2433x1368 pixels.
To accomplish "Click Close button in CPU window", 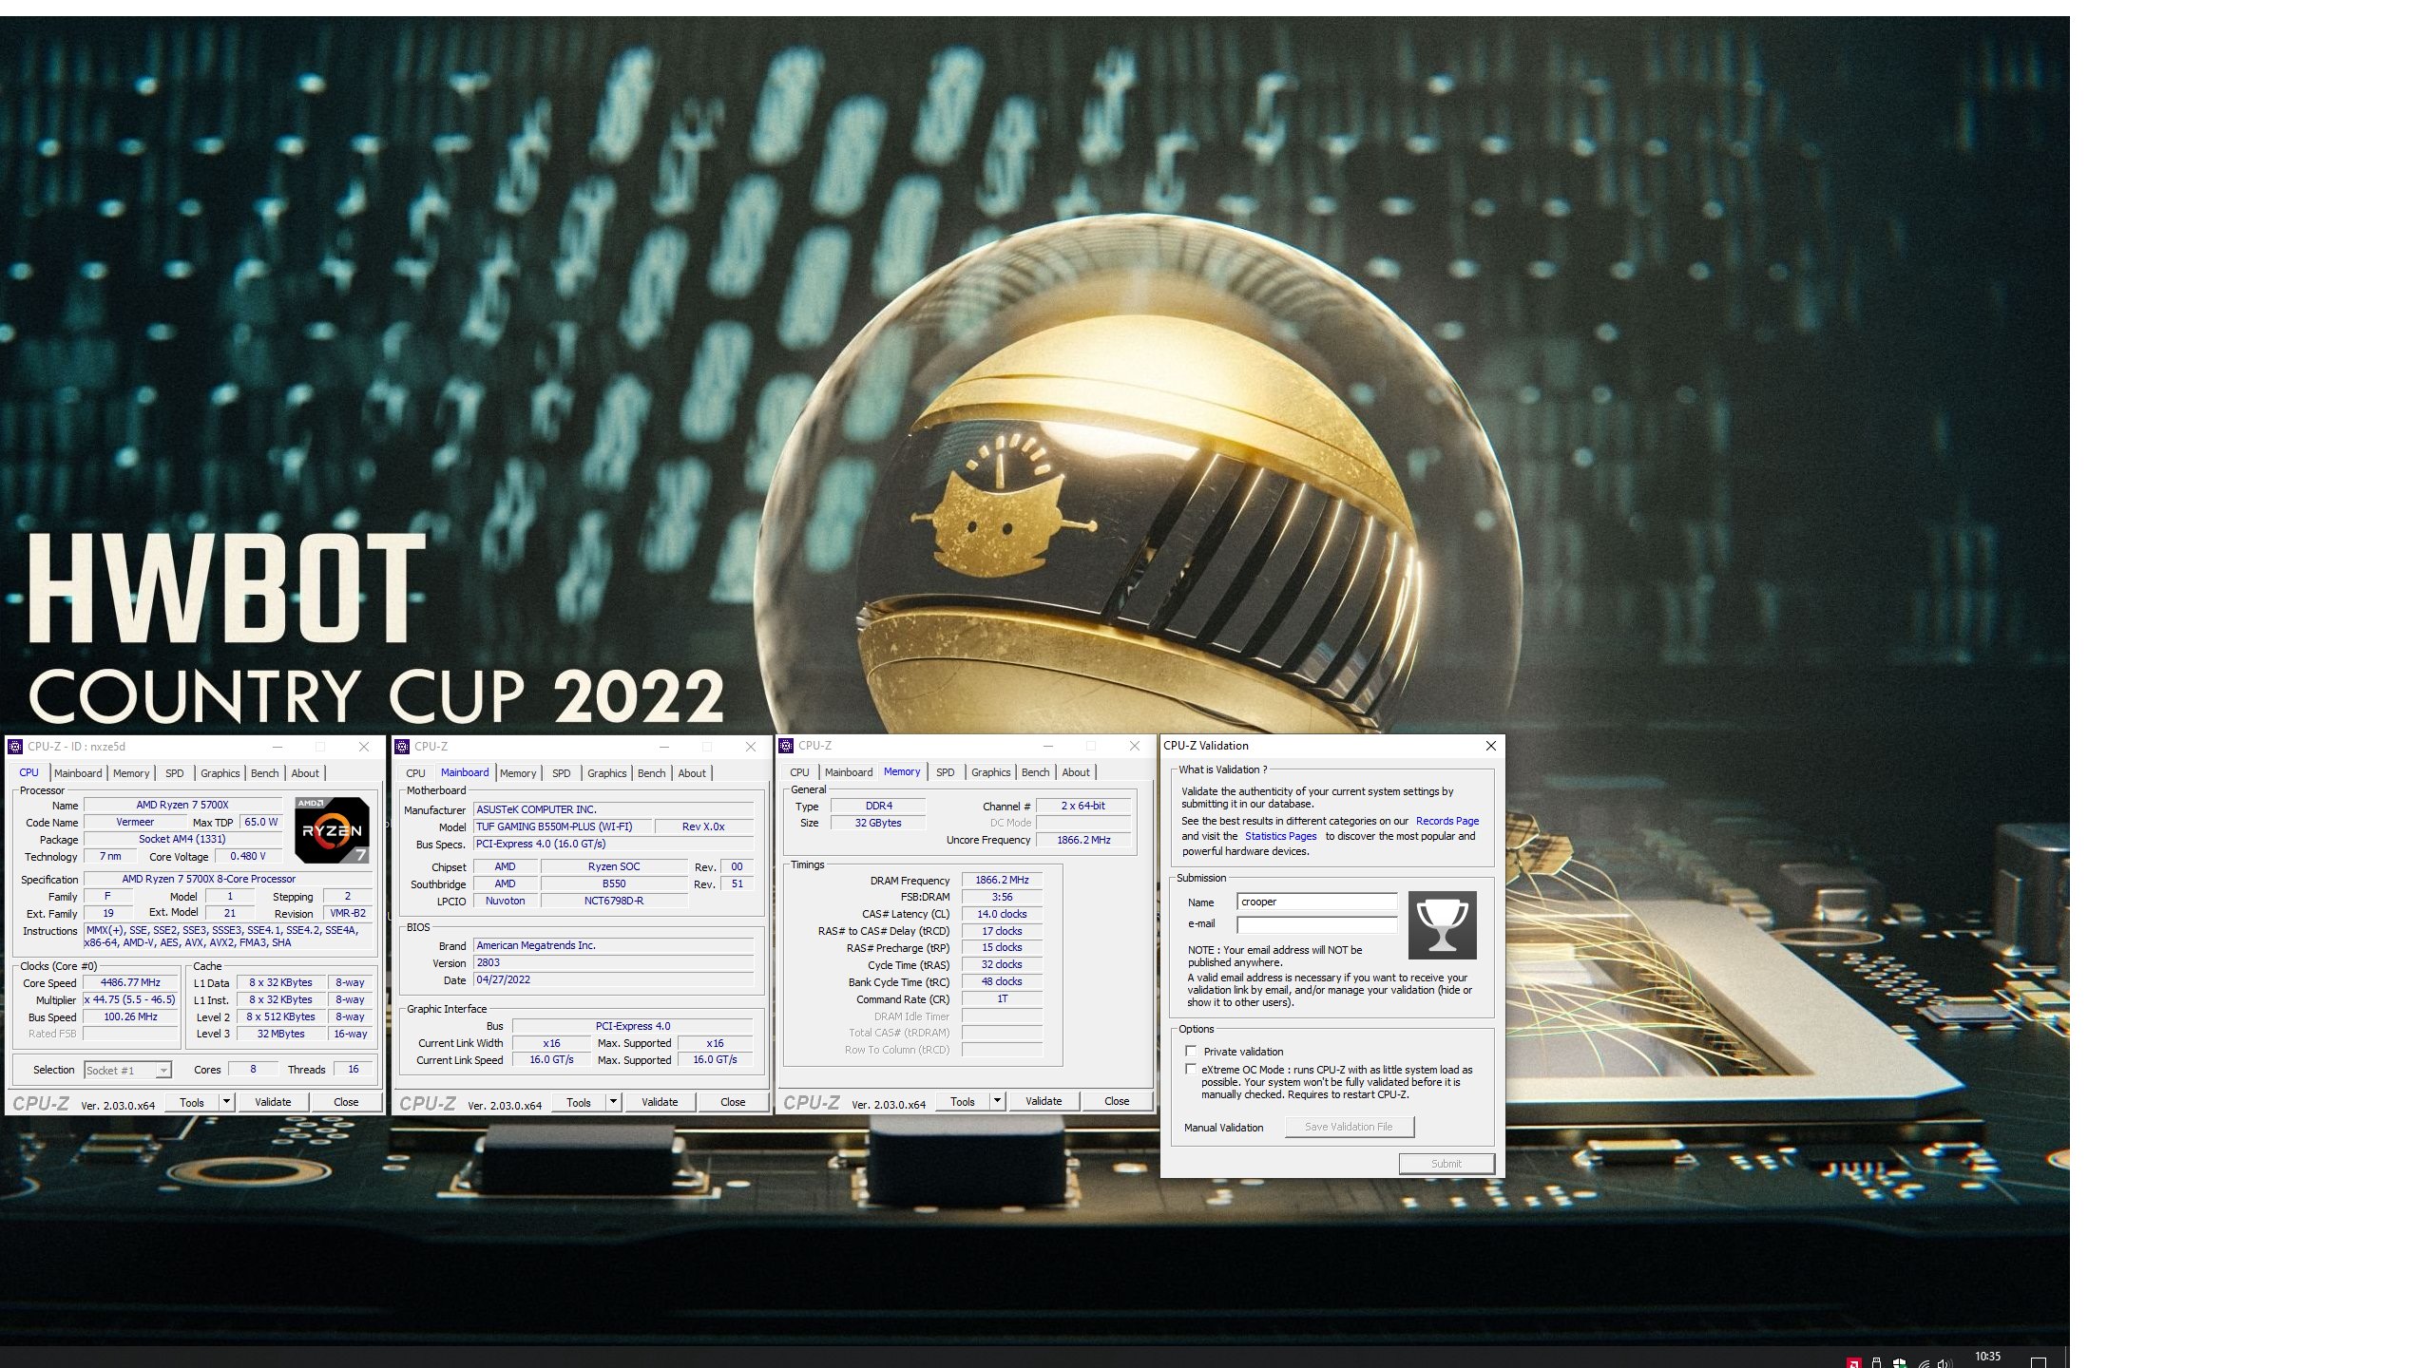I will point(346,1102).
